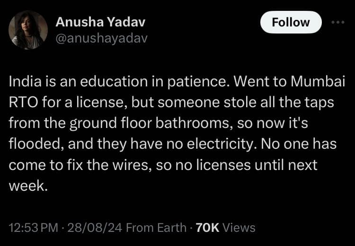Image resolution: width=355 pixels, height=246 pixels.
Task: Click the 12:53 PM timestamp
Action: pos(33,228)
